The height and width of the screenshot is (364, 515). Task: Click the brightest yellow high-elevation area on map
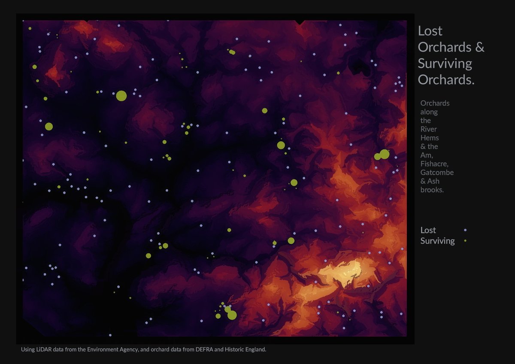pos(343,270)
